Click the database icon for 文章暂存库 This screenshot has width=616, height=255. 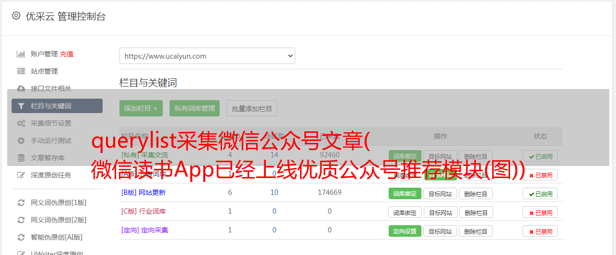pos(21,158)
